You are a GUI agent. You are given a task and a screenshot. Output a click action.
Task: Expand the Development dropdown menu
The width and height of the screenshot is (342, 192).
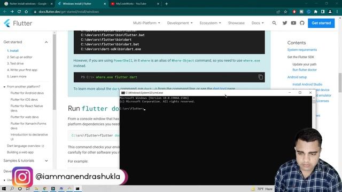click(x=180, y=23)
